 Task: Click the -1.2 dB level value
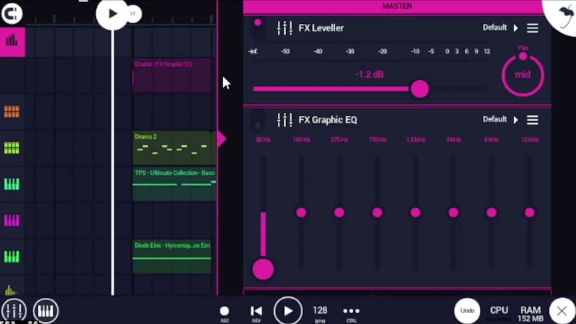369,75
